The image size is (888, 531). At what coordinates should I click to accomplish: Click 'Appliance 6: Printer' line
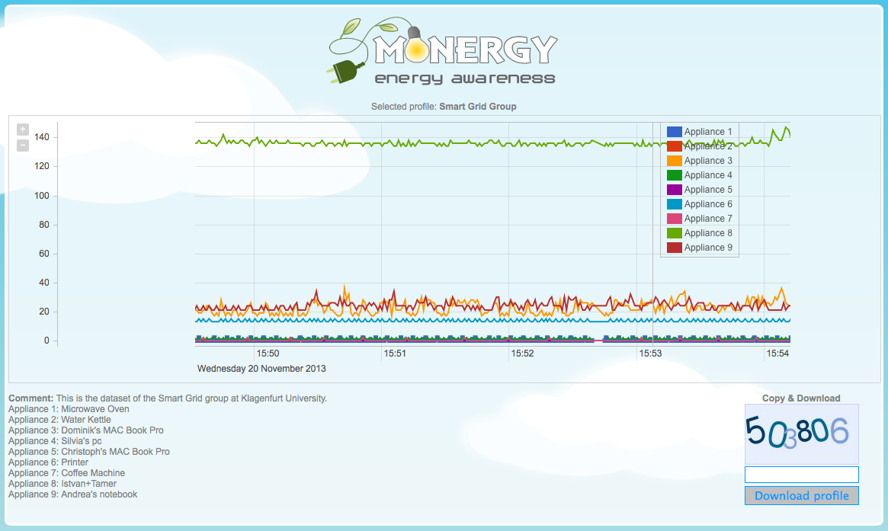pos(48,462)
